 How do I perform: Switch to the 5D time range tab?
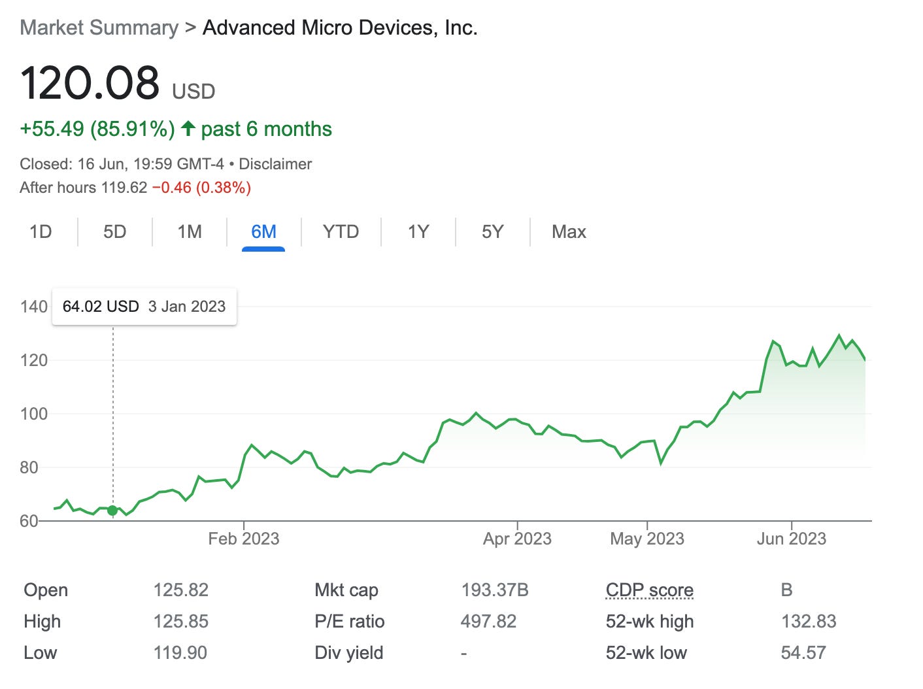point(114,232)
